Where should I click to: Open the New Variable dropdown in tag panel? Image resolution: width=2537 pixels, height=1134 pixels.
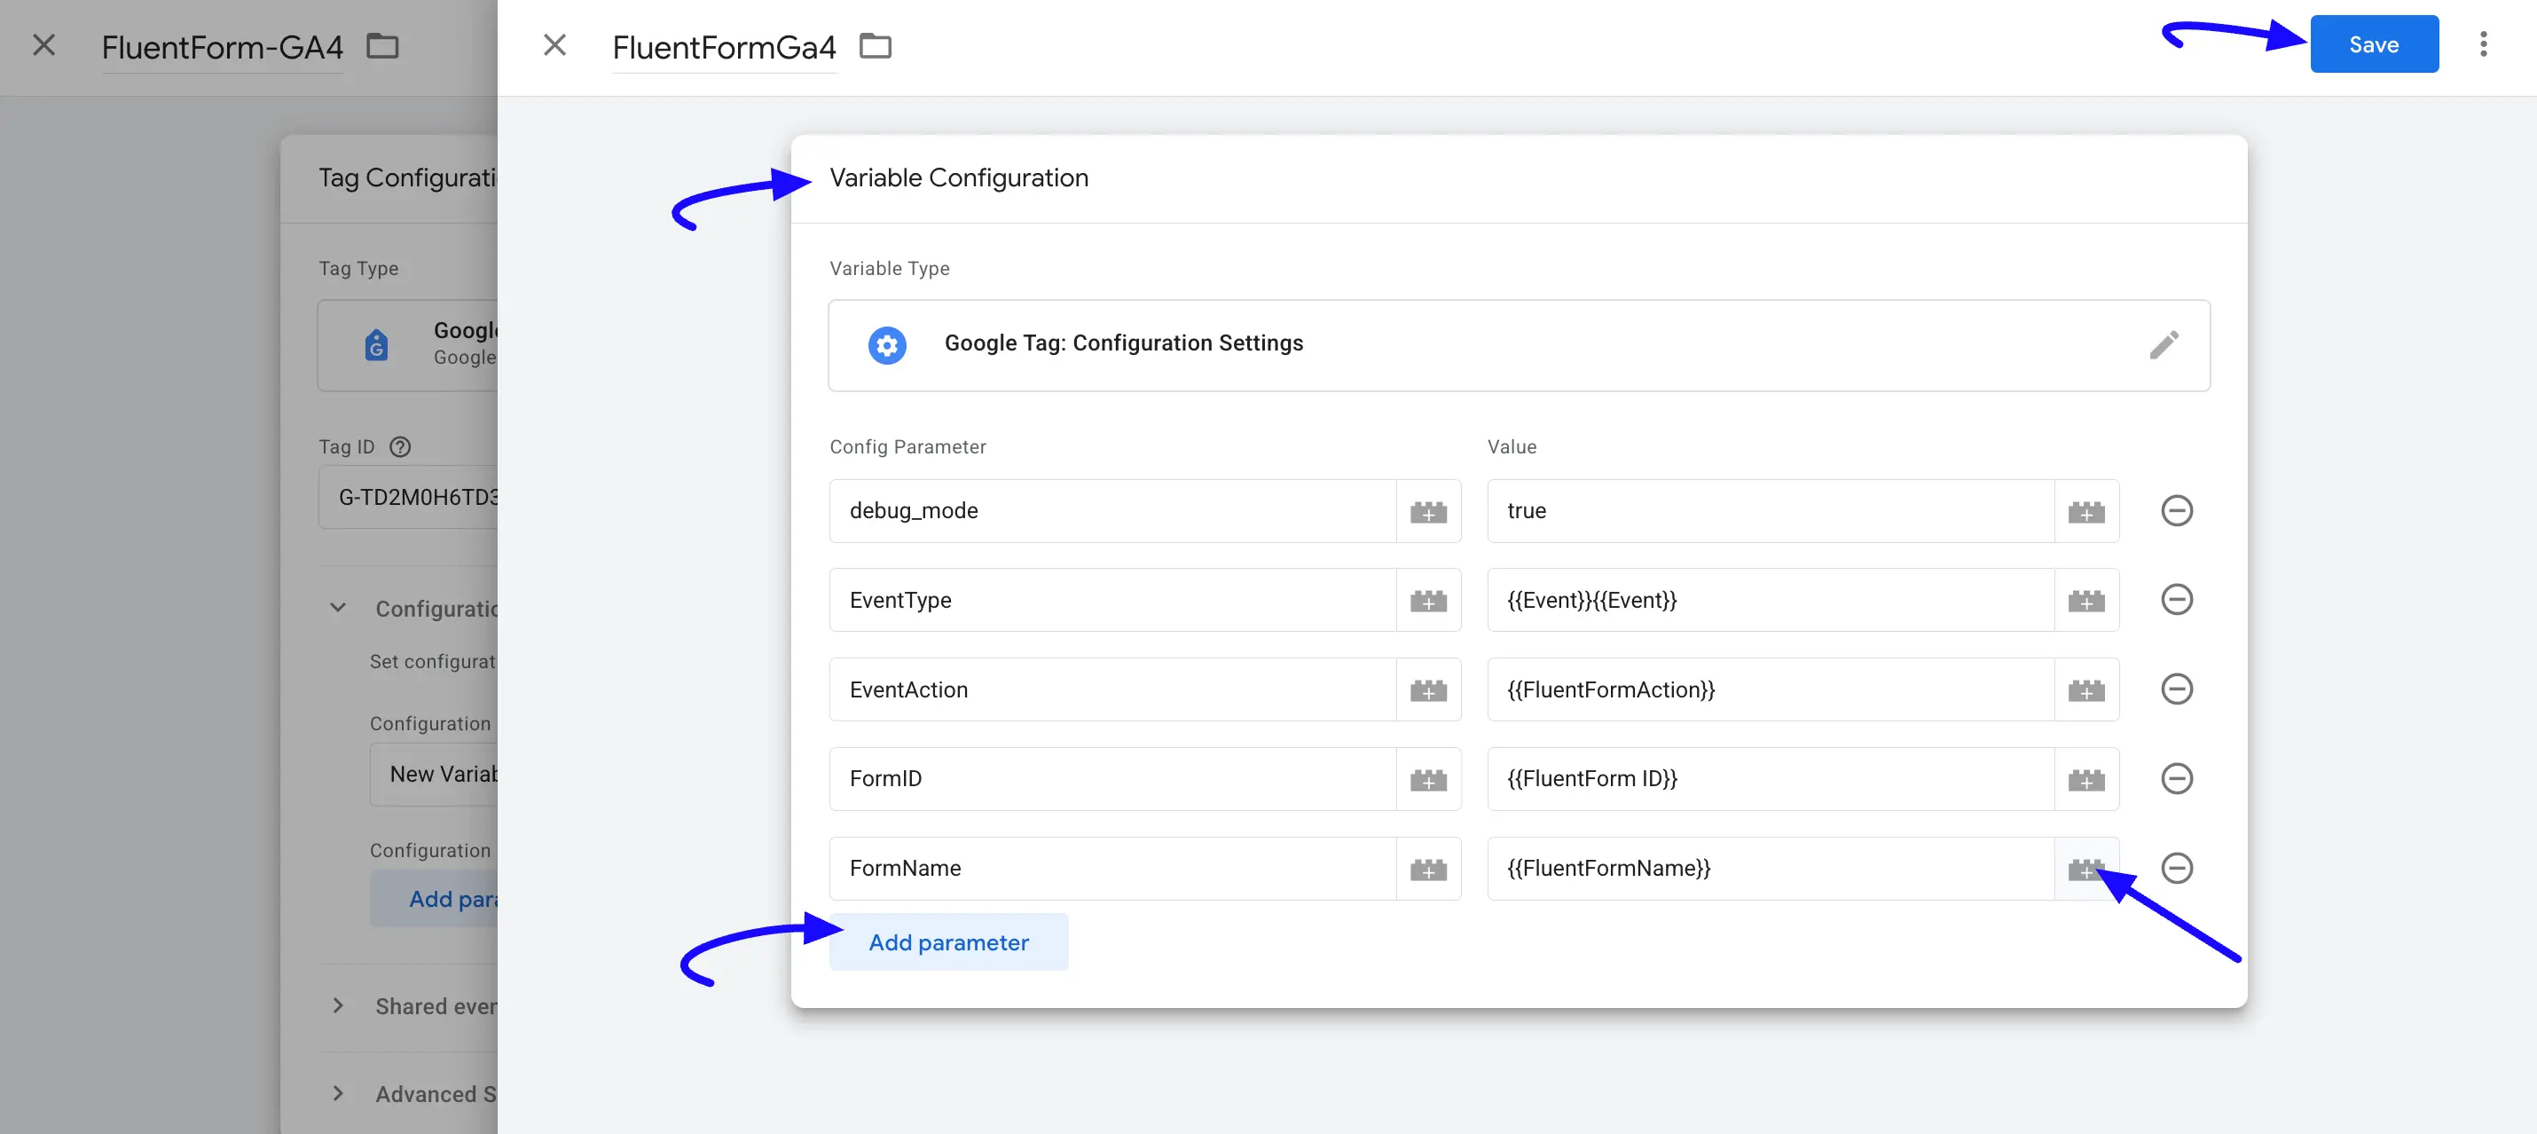[x=434, y=775]
